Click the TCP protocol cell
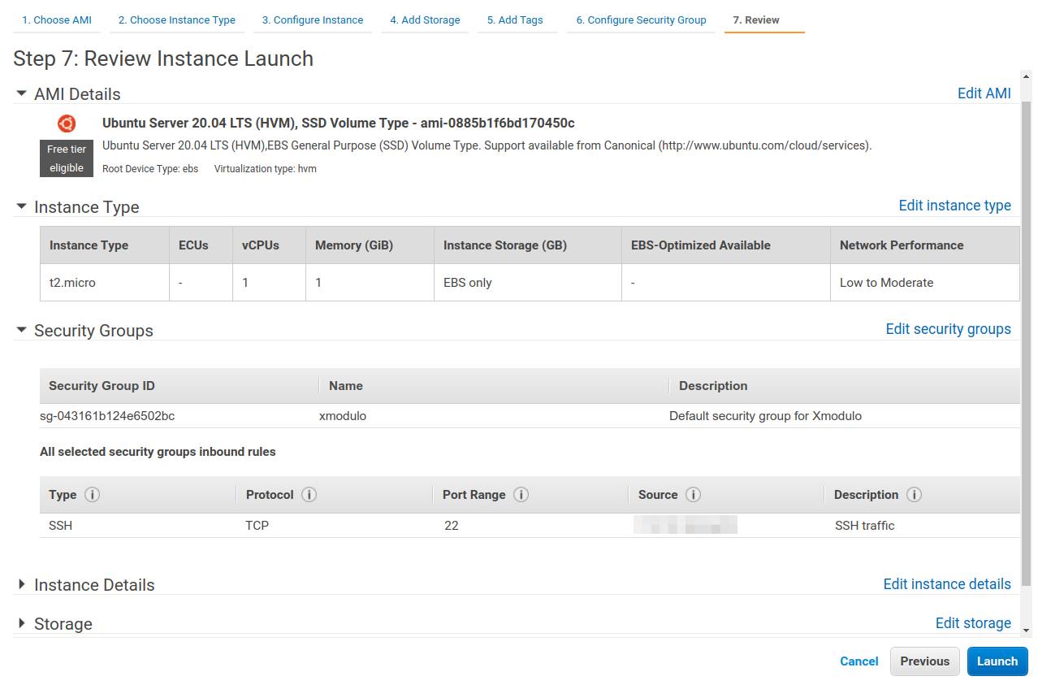This screenshot has height=685, width=1038. [257, 526]
